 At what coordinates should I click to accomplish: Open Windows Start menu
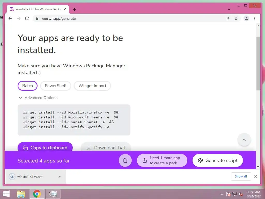click(x=6, y=194)
